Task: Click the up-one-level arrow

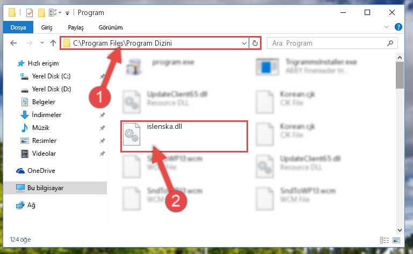Action: [x=53, y=43]
